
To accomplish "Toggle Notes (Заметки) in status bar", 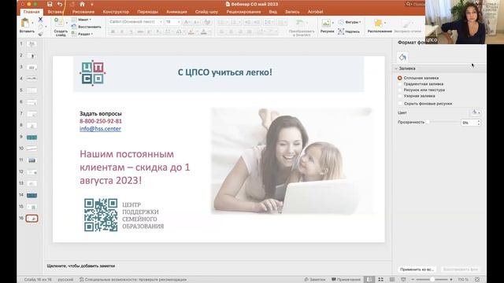I will 315,280.
